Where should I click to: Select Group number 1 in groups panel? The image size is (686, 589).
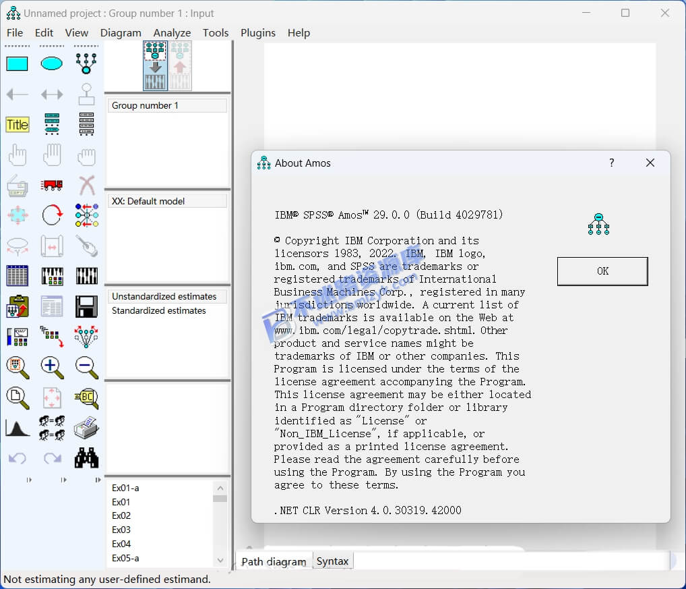[x=167, y=105]
